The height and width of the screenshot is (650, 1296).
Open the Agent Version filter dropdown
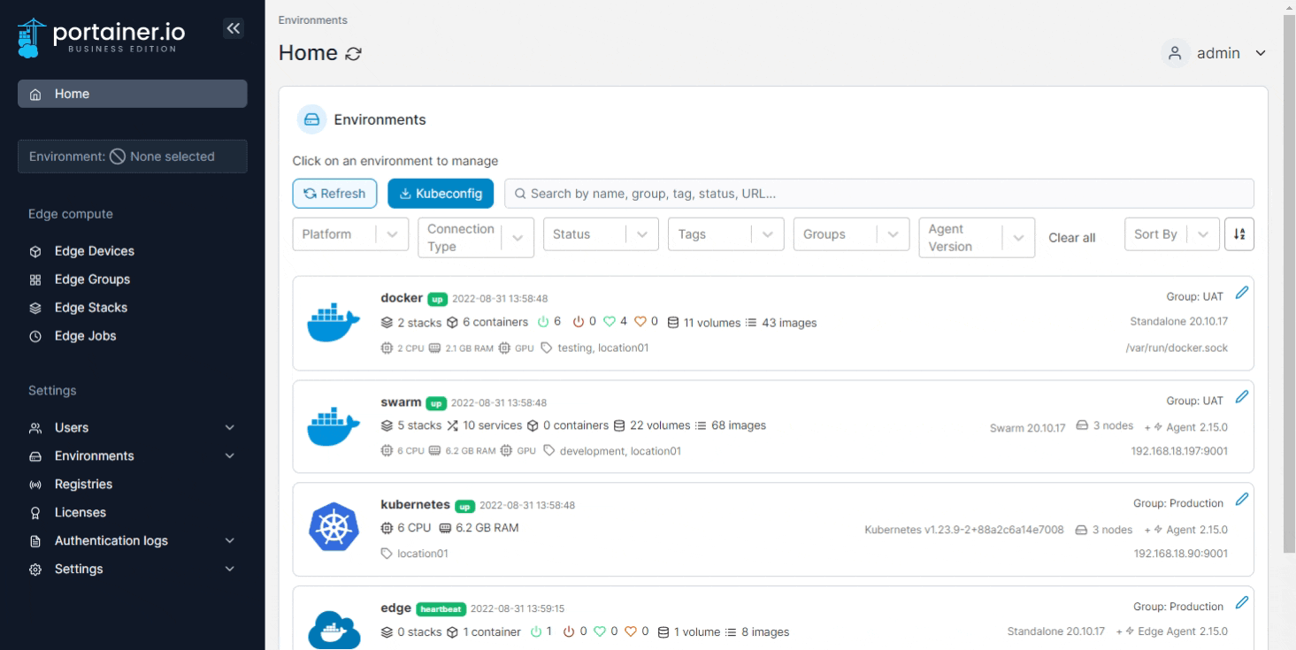coord(977,238)
